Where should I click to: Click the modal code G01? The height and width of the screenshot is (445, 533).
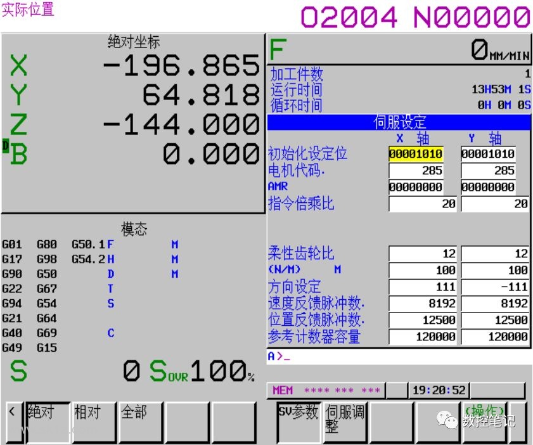[x=12, y=245]
